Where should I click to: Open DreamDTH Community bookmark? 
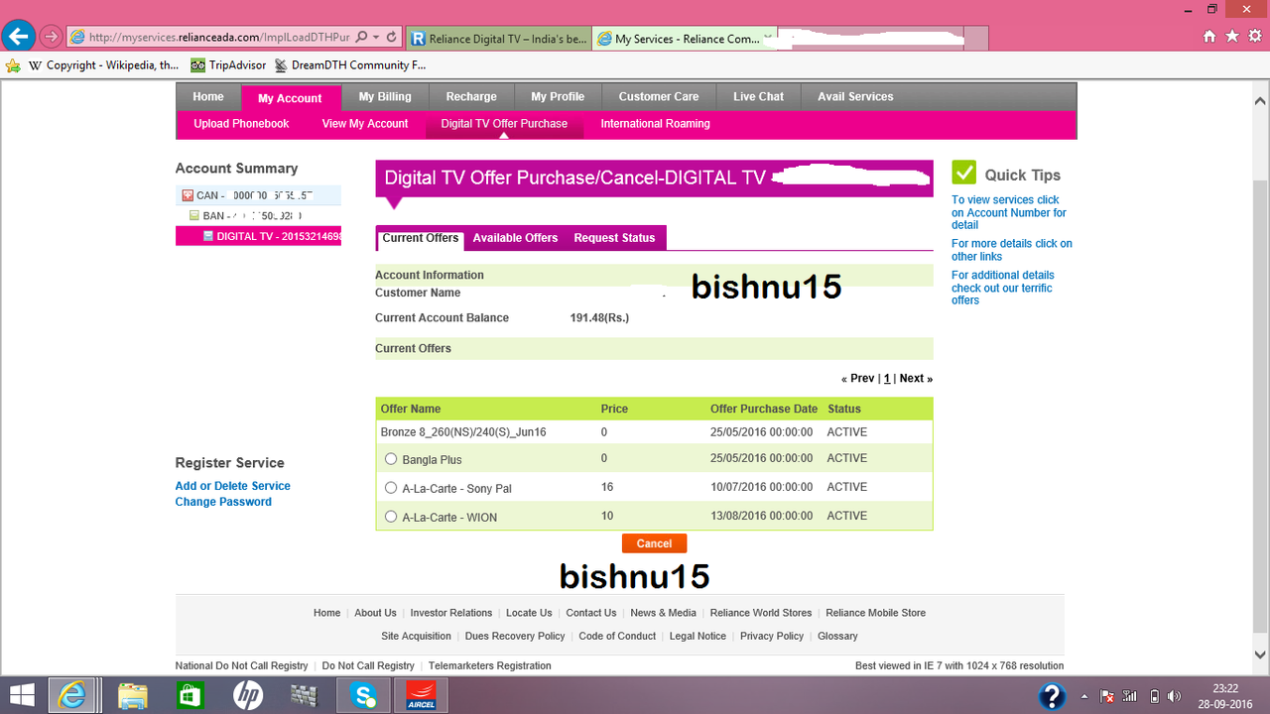pos(350,65)
